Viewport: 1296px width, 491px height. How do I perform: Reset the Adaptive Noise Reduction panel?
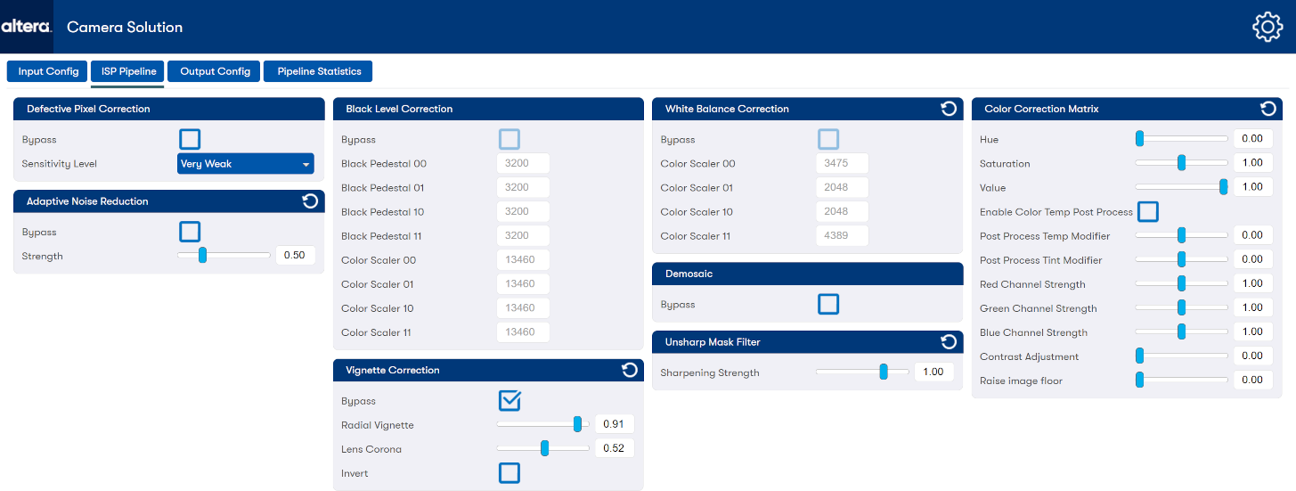pos(310,201)
